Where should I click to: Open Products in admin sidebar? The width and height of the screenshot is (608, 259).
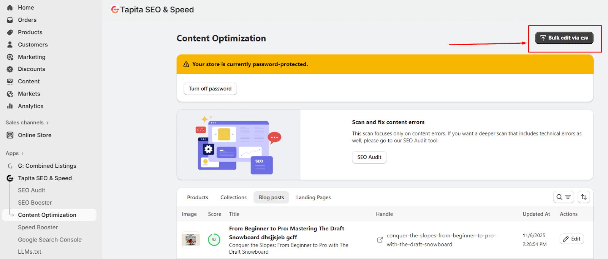(30, 32)
